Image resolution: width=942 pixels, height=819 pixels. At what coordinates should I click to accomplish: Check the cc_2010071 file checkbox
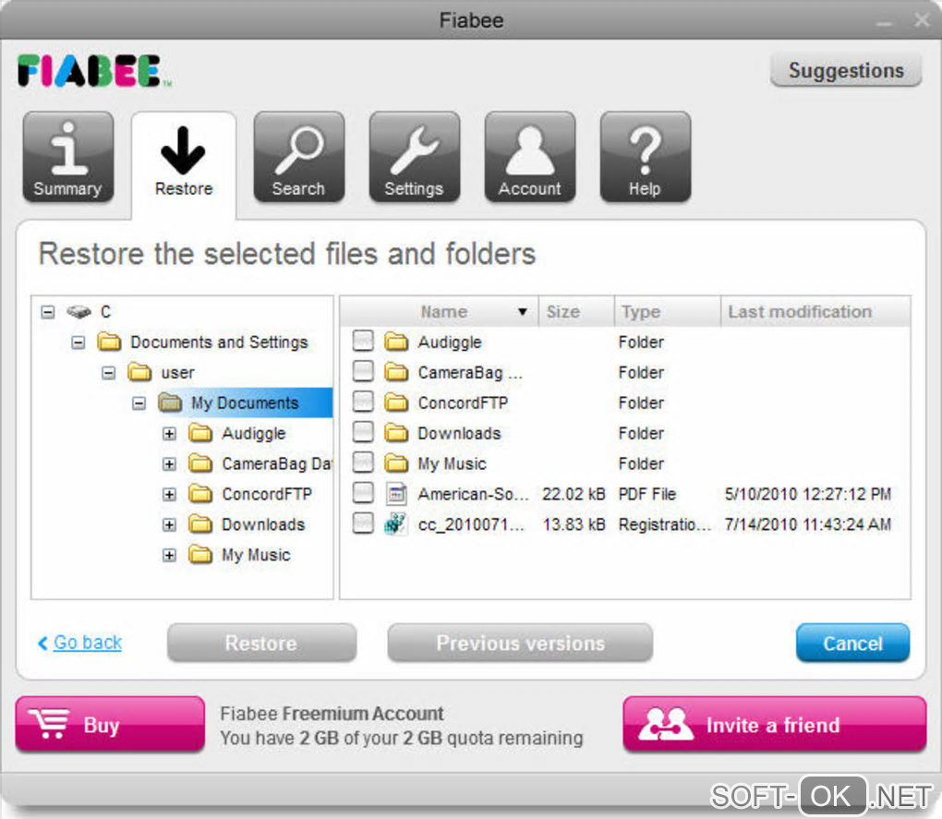(x=363, y=523)
